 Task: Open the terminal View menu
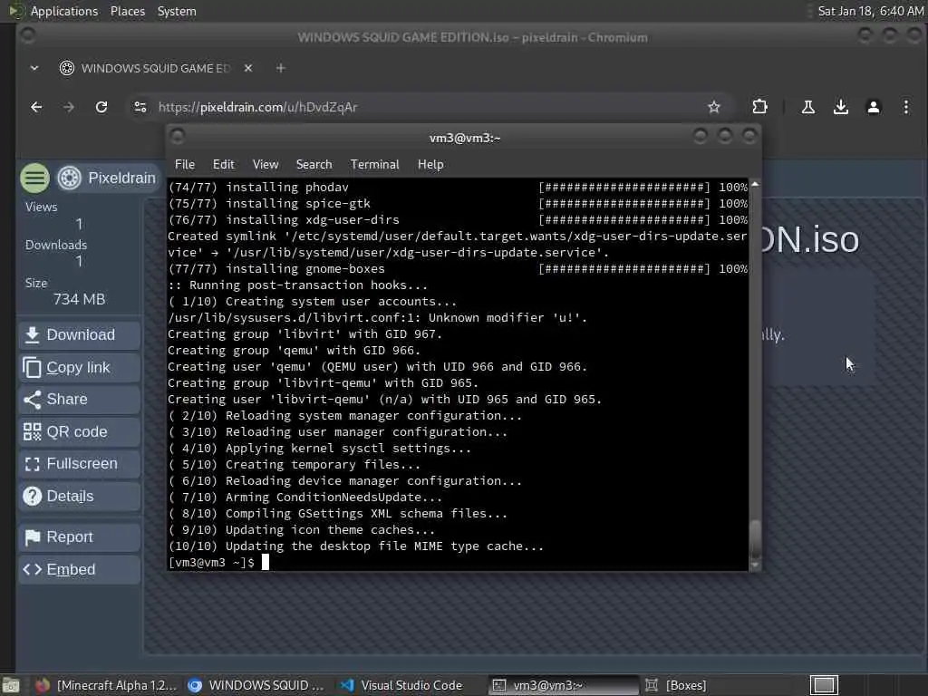pyautogui.click(x=266, y=165)
